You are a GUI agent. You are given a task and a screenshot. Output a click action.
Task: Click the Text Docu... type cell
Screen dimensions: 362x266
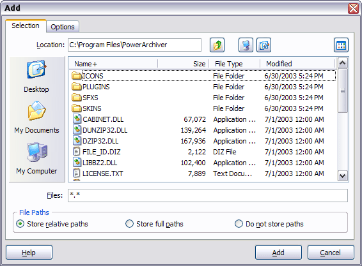point(232,174)
